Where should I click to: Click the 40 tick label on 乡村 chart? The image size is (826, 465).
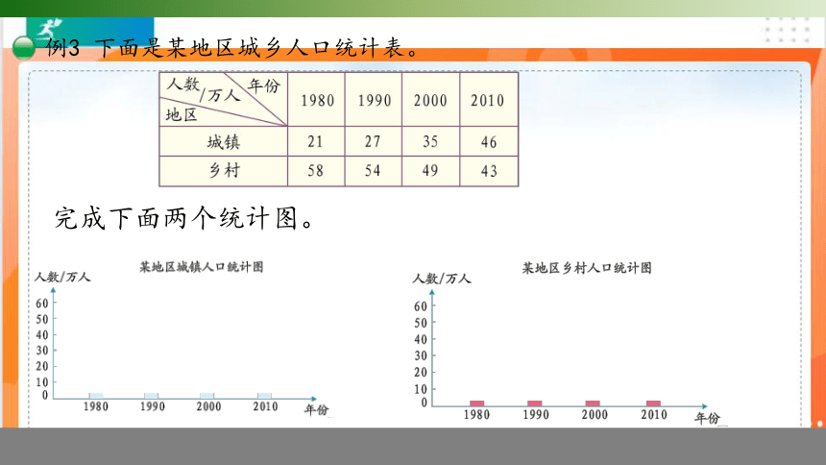[x=421, y=339]
